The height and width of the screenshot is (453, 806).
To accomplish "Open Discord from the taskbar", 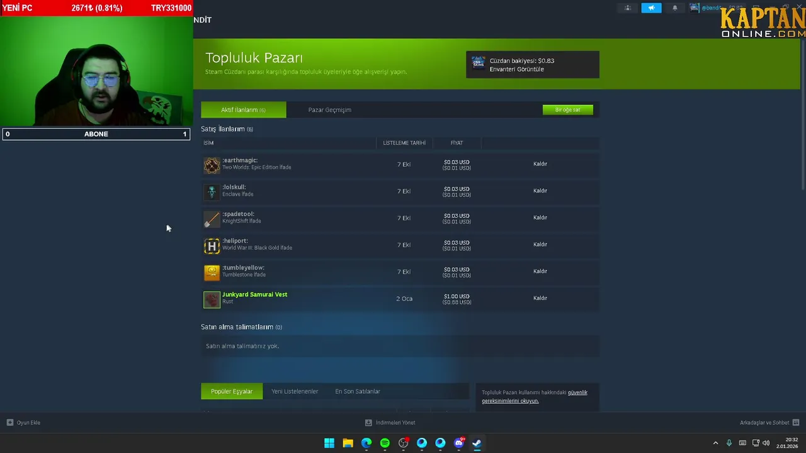I will [x=459, y=443].
